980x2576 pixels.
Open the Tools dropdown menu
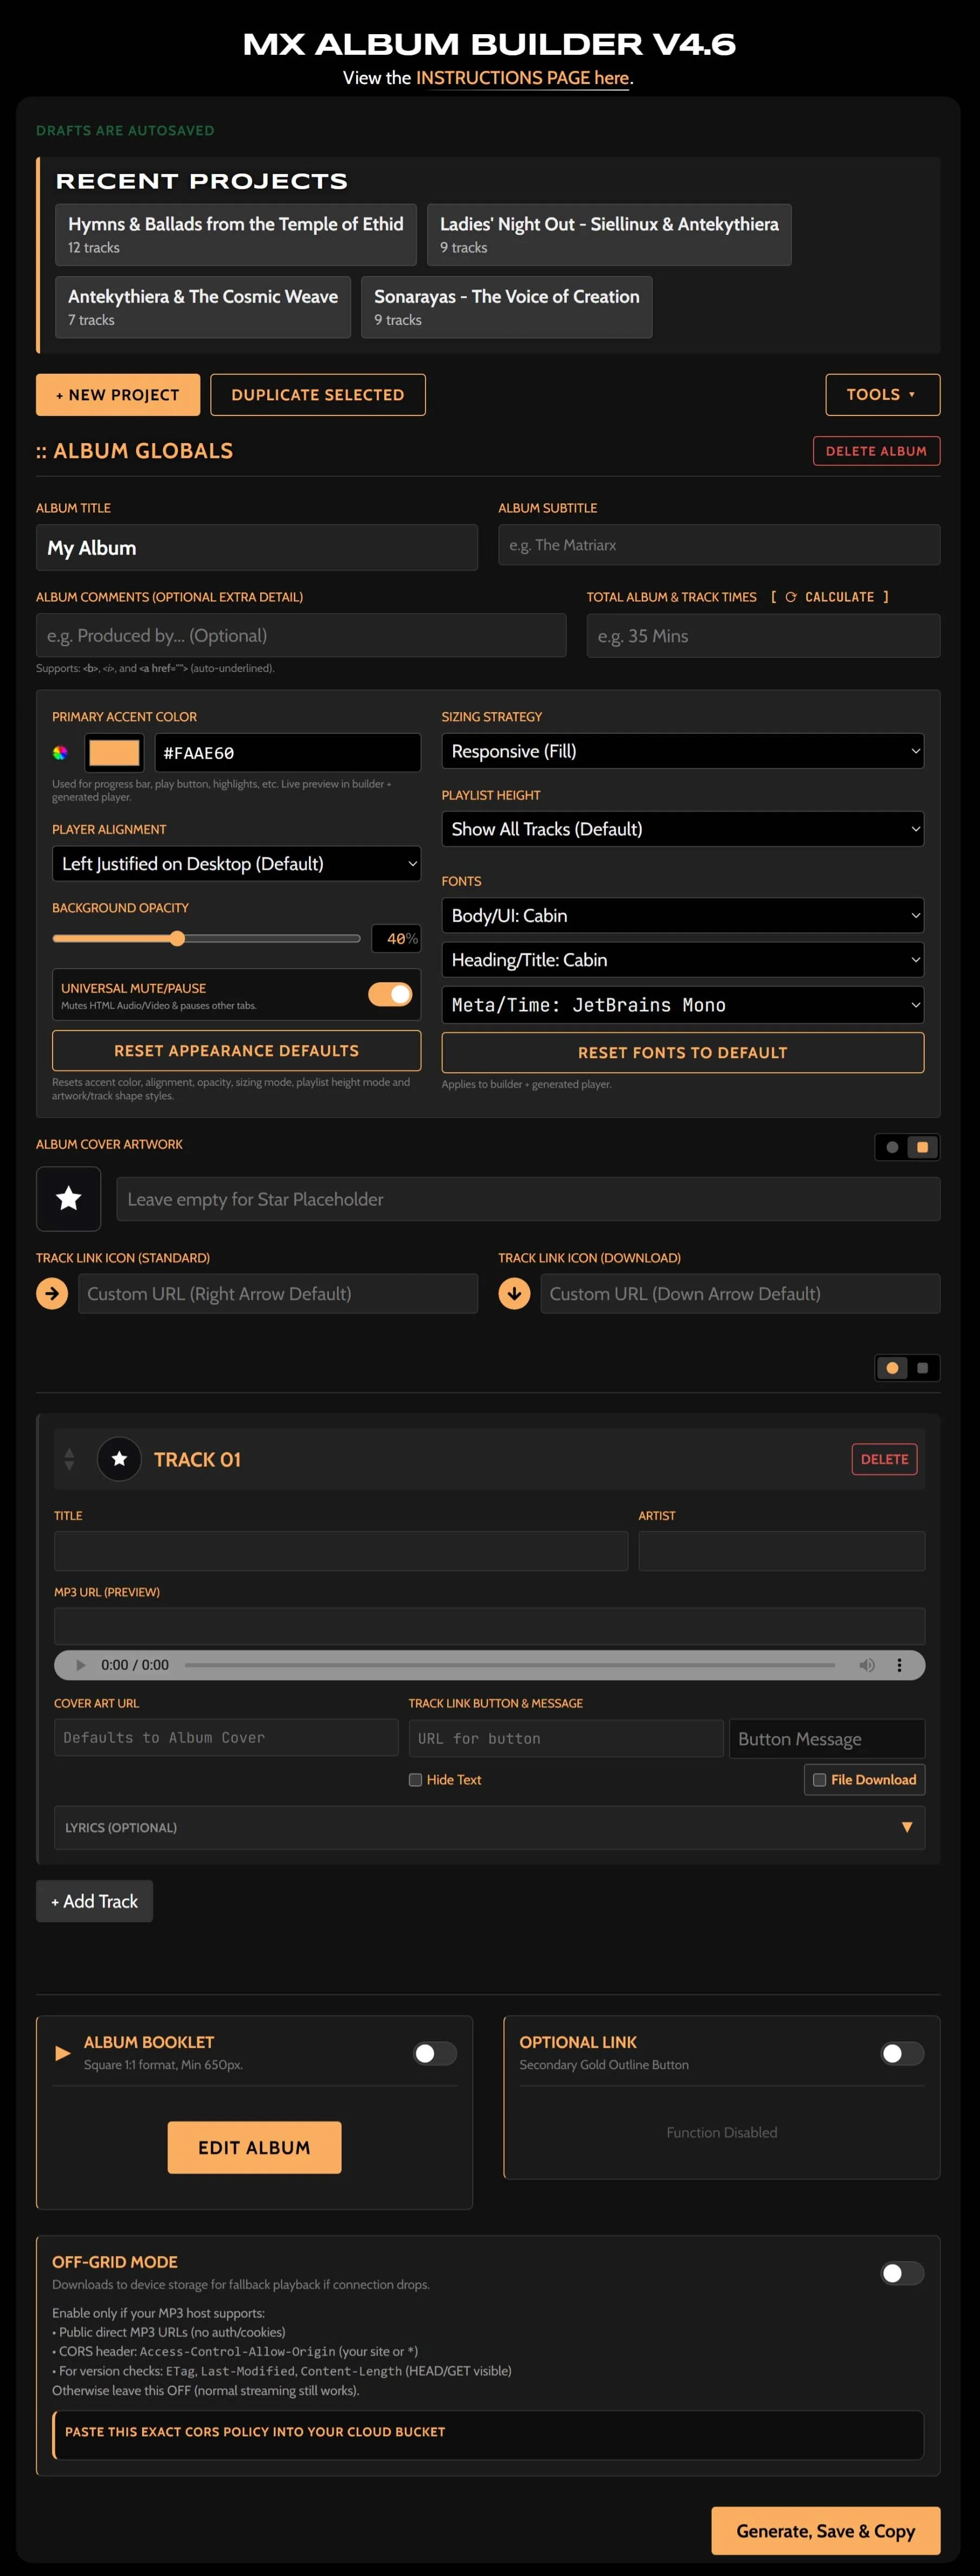882,394
